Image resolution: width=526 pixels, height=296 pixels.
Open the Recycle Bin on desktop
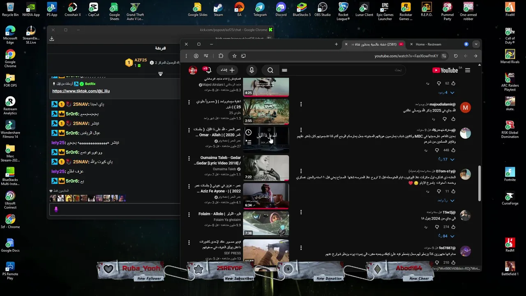10,10
